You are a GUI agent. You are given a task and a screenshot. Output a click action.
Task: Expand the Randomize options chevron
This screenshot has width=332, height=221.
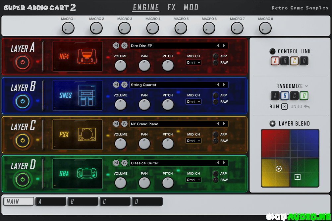pyautogui.click(x=306, y=86)
